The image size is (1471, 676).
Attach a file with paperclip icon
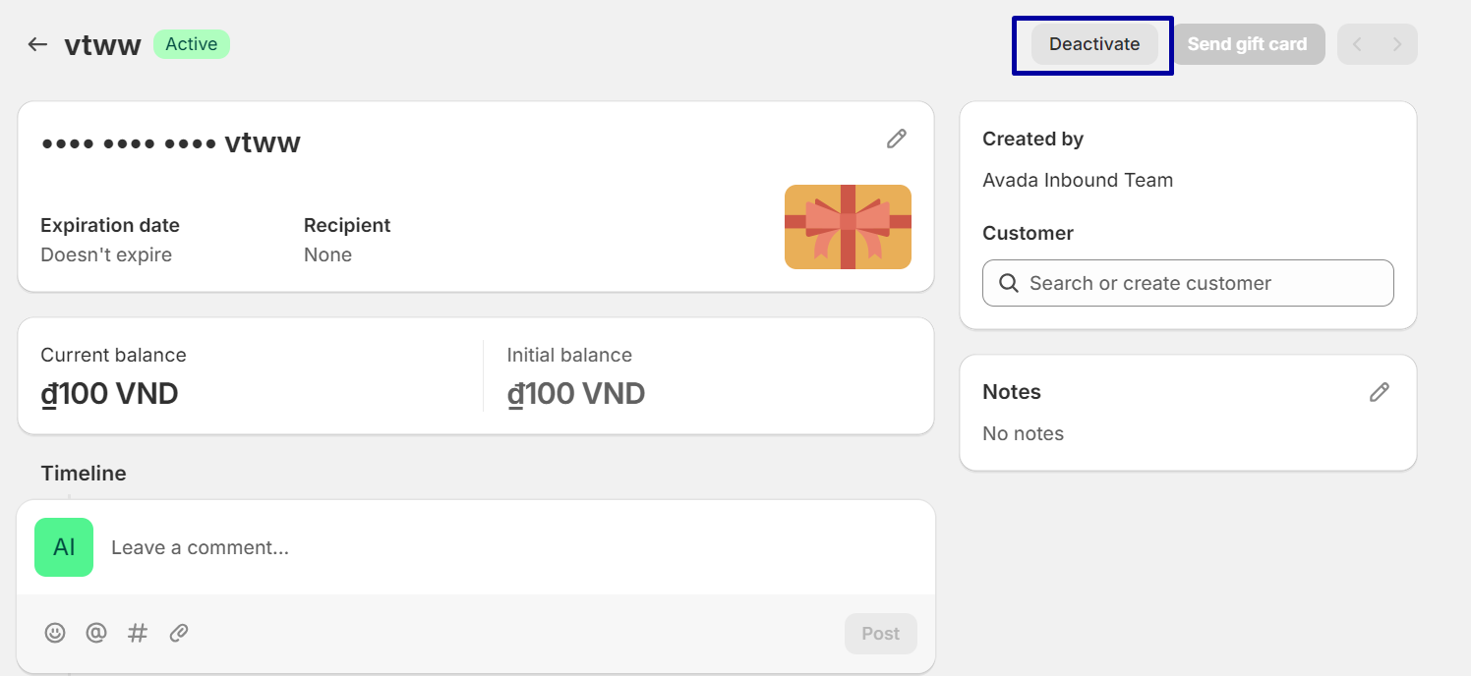click(x=179, y=633)
